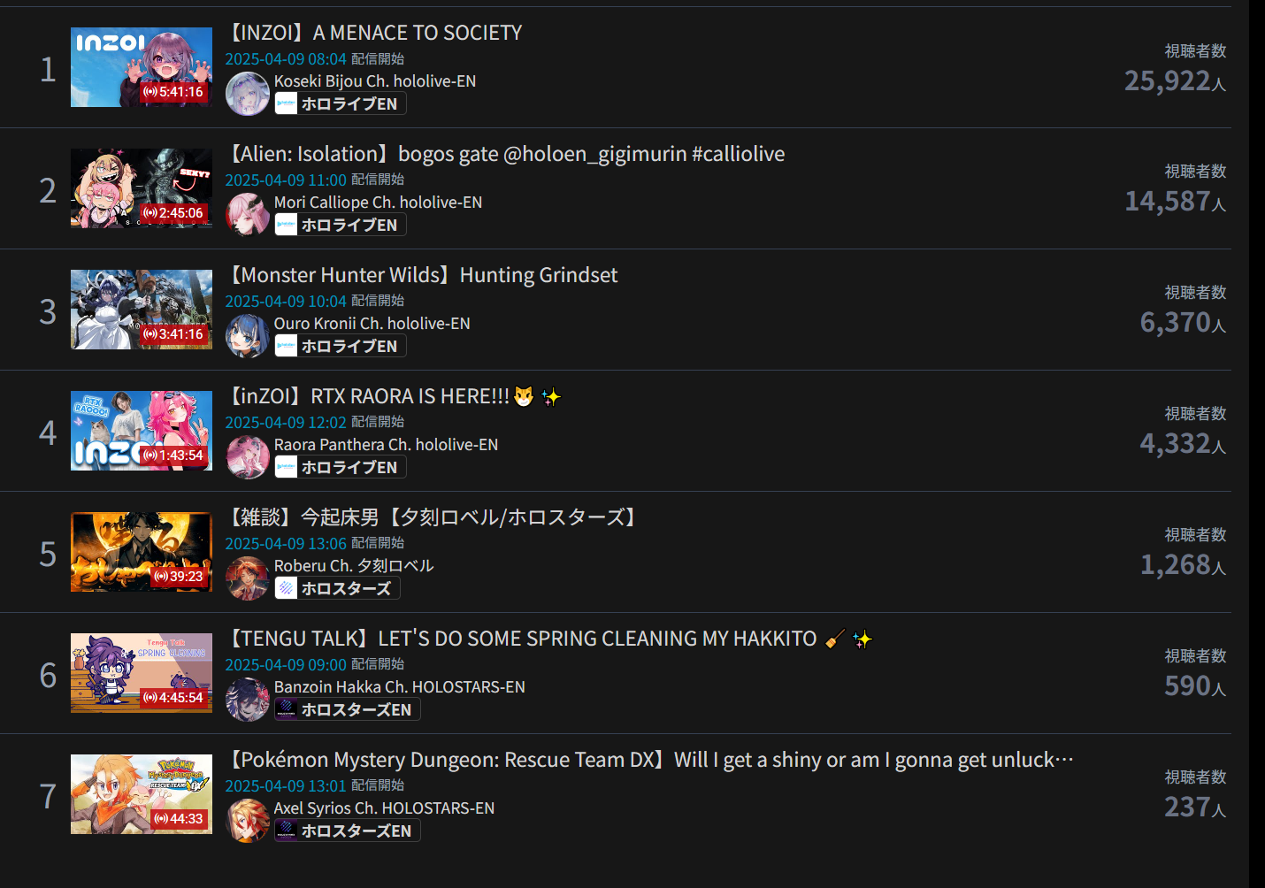Open the Pokémon Mystery Dungeon stream thumbnail
Screen dimensions: 1265x888
coord(142,794)
